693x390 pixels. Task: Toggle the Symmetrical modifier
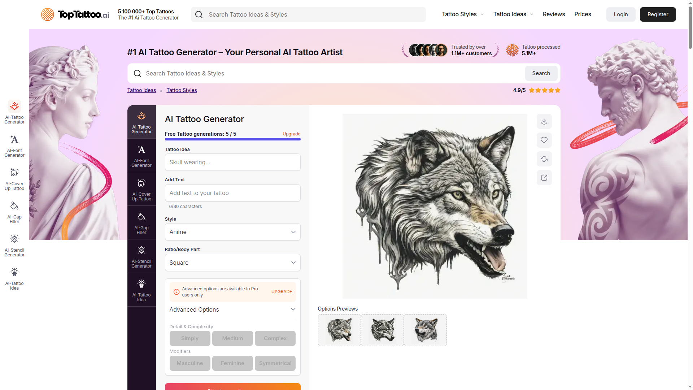pyautogui.click(x=275, y=363)
